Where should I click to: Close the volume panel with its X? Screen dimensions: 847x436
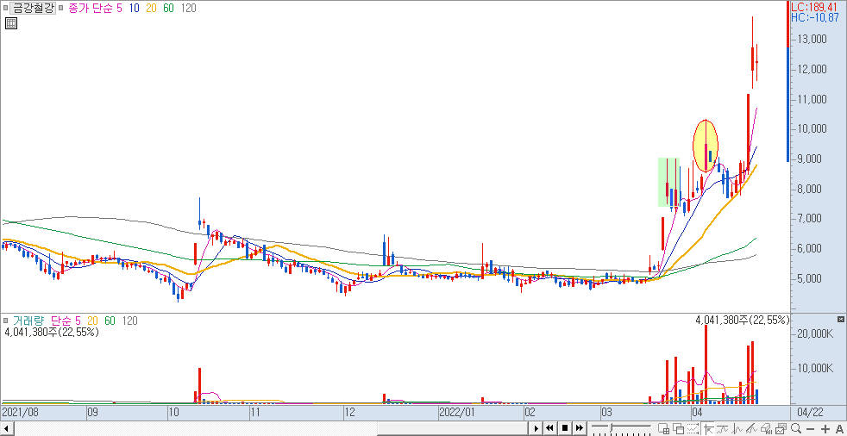click(x=840, y=320)
